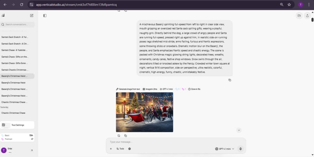Image resolution: width=314 pixels, height=157 pixels.
Task: Open browser zoom magnifier icon
Action: pos(282,4)
